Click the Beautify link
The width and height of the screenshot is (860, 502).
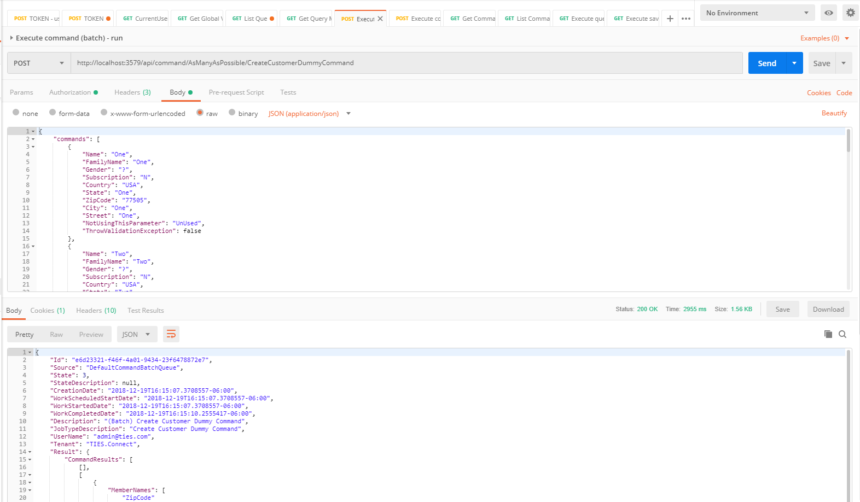(x=834, y=113)
